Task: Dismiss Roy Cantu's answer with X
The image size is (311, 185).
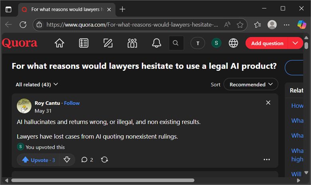Action: [x=268, y=103]
